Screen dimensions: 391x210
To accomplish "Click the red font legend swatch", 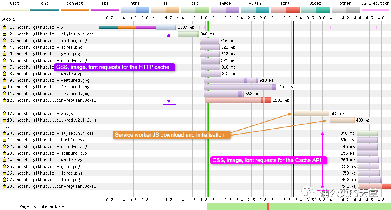I will (285, 10).
